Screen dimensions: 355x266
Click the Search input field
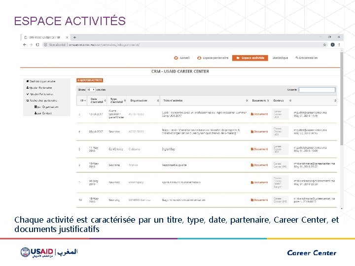point(317,90)
